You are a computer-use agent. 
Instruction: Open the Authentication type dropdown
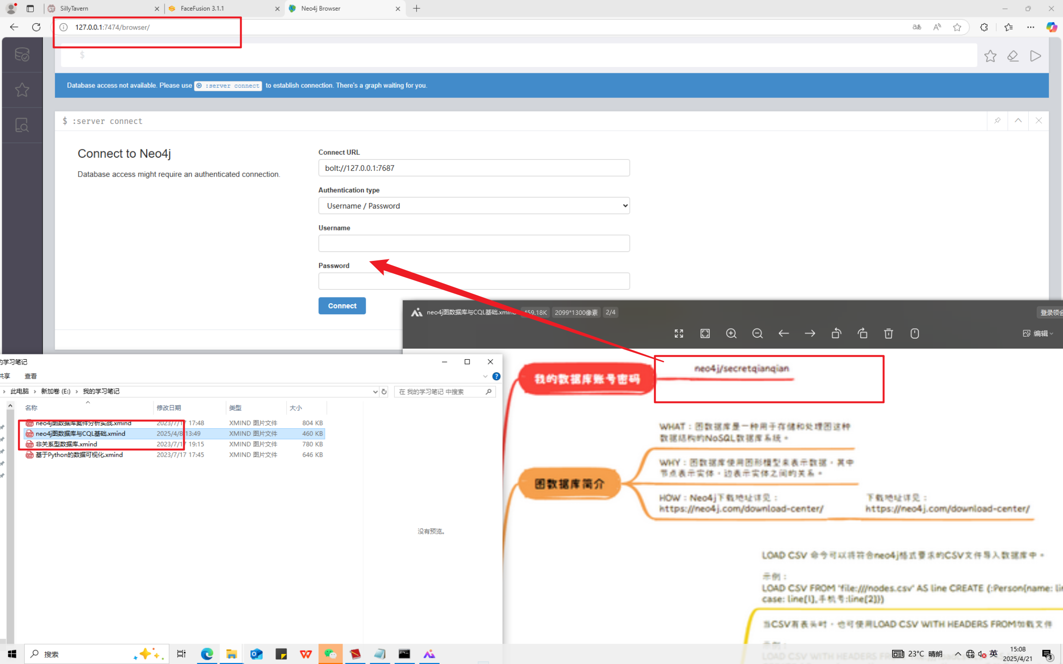pyautogui.click(x=474, y=206)
